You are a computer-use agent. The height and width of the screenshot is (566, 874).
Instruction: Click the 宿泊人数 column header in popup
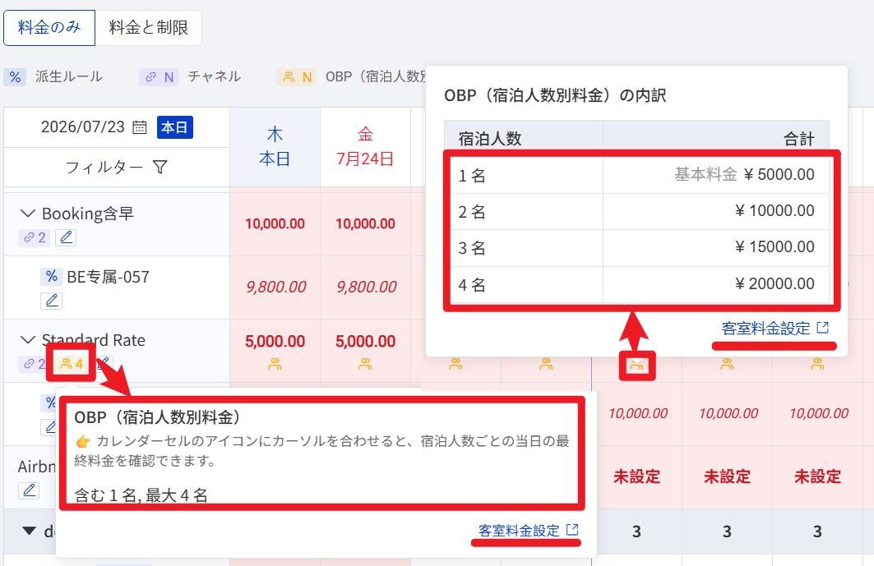click(524, 138)
